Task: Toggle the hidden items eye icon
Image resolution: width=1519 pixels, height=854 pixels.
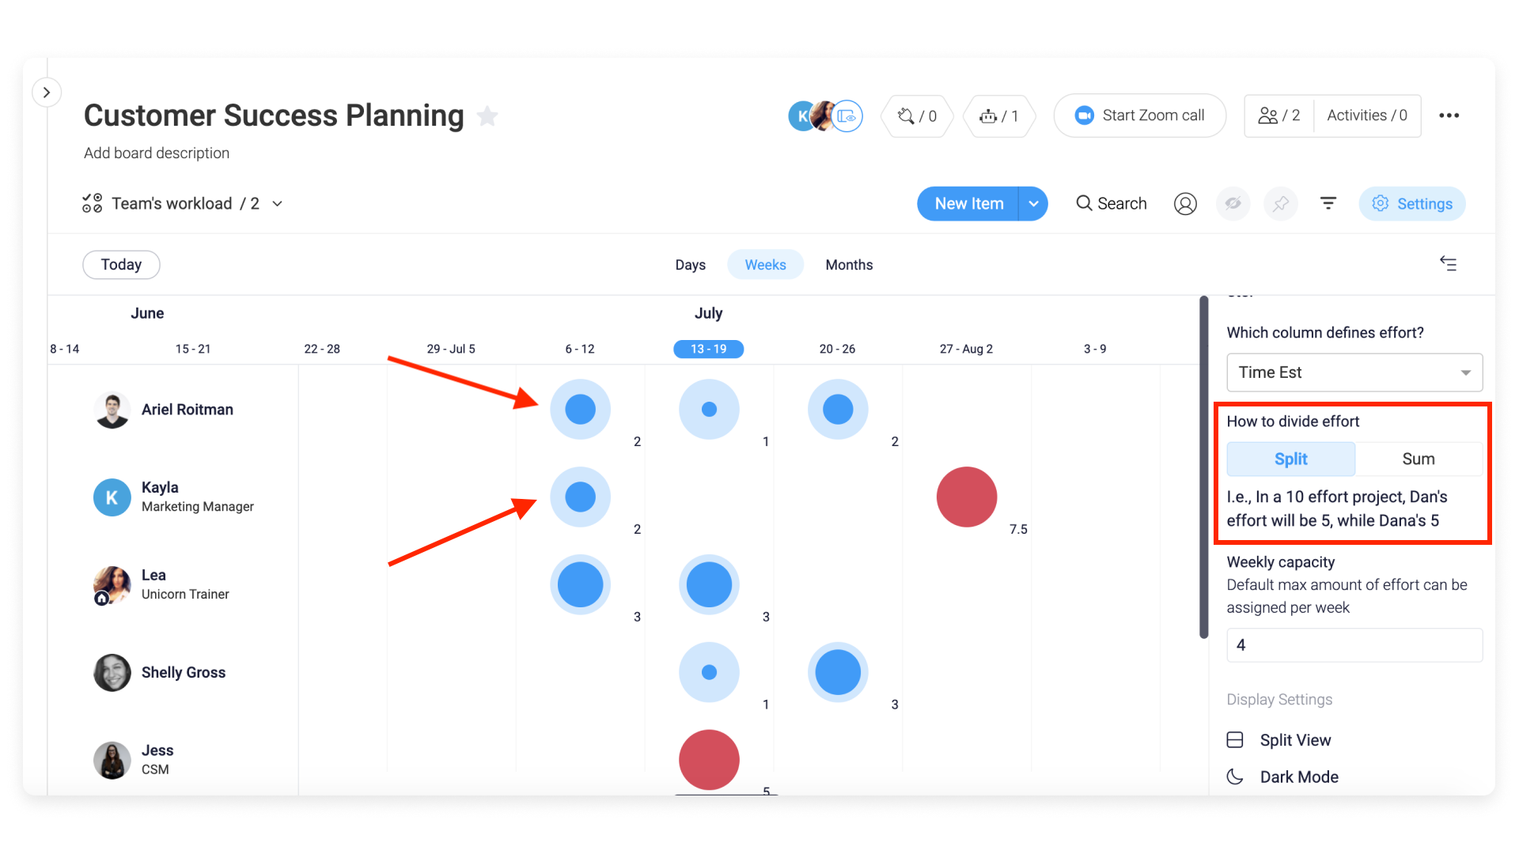Action: (1233, 204)
